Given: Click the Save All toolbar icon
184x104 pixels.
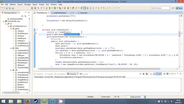Looking at the screenshot, I should pos(10,8).
